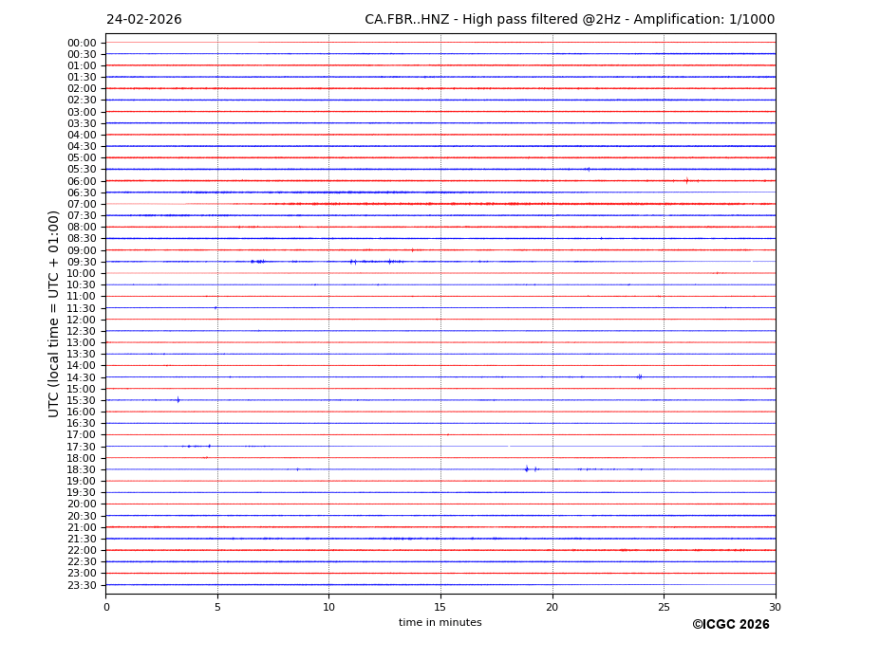880x660 pixels.
Task: Click the large spike on the 18:30 trace
Action: [526, 468]
